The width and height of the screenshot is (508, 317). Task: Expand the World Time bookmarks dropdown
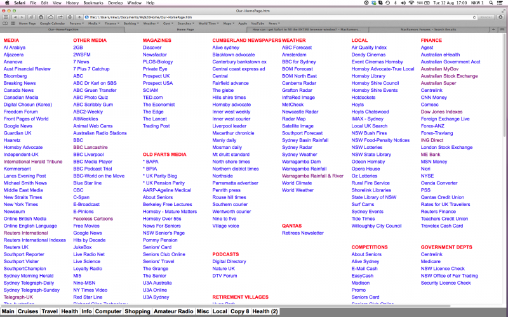click(209, 23)
